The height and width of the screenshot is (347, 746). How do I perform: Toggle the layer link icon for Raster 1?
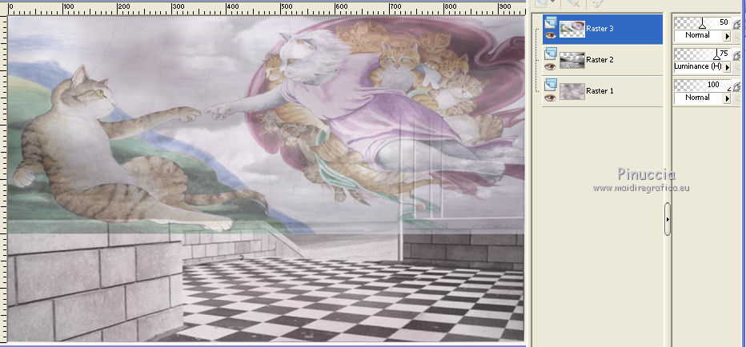pos(736,87)
